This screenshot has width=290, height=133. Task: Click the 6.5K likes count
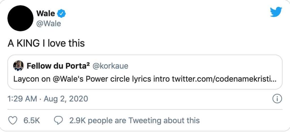31,121
